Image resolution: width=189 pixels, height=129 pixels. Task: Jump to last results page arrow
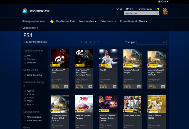pyautogui.click(x=99, y=42)
